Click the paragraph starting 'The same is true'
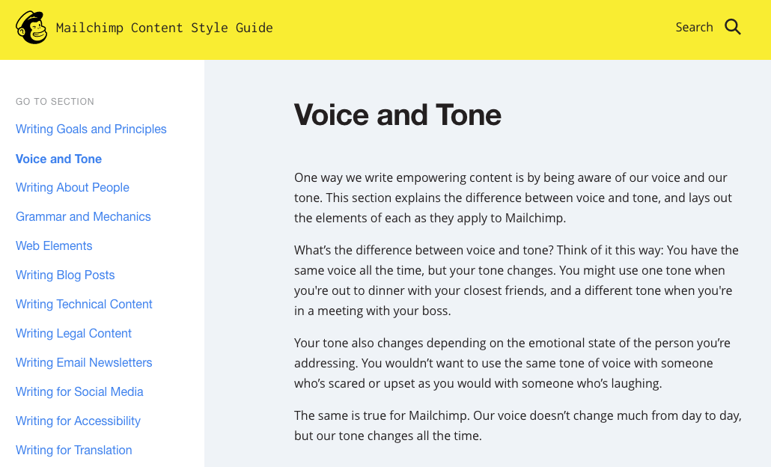771x467 pixels. tap(518, 426)
